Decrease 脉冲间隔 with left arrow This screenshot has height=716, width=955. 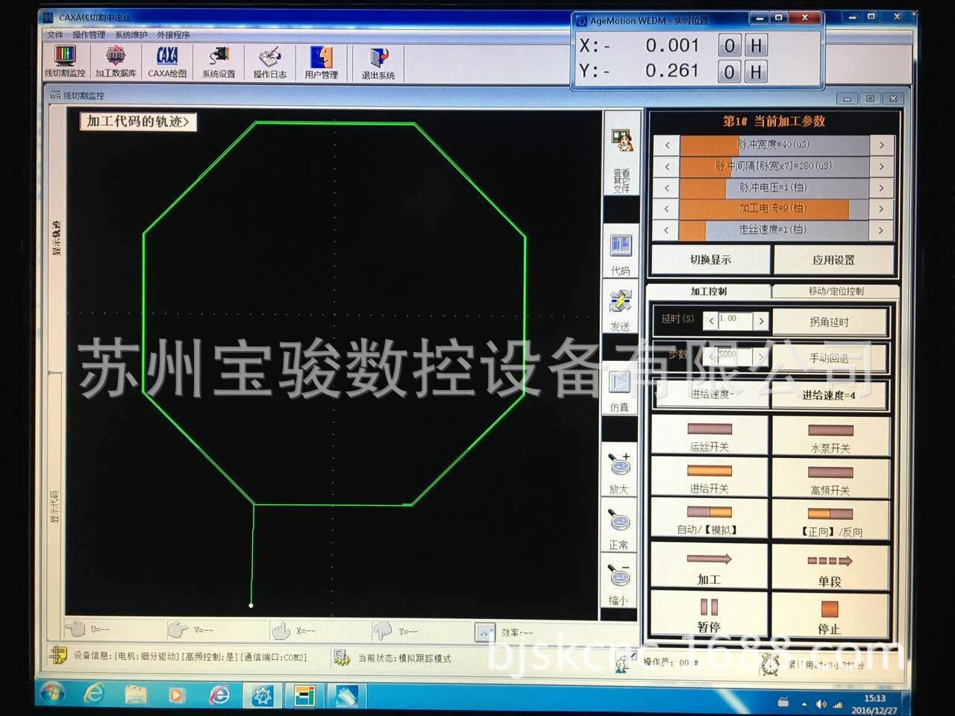tap(667, 166)
